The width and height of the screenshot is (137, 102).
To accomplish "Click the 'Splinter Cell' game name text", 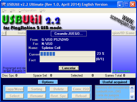I will point(51,48).
